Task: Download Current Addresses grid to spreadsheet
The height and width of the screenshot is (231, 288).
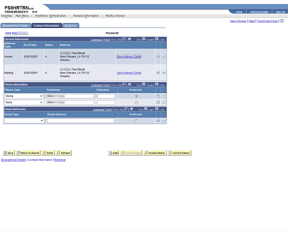Action: [x=130, y=39]
